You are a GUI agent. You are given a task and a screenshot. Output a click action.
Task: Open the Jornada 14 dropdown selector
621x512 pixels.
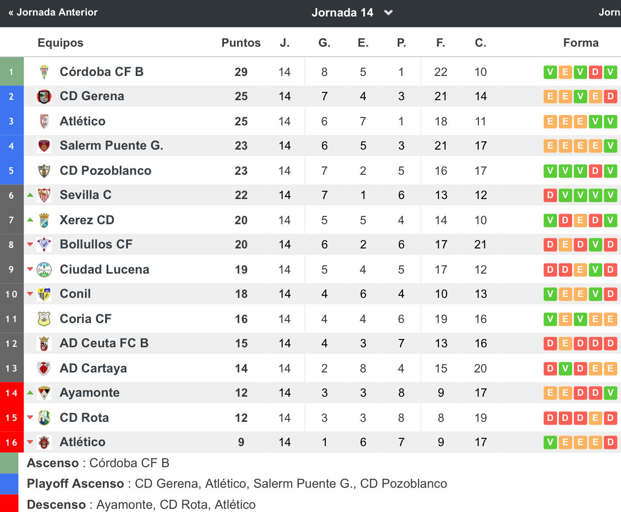(352, 12)
